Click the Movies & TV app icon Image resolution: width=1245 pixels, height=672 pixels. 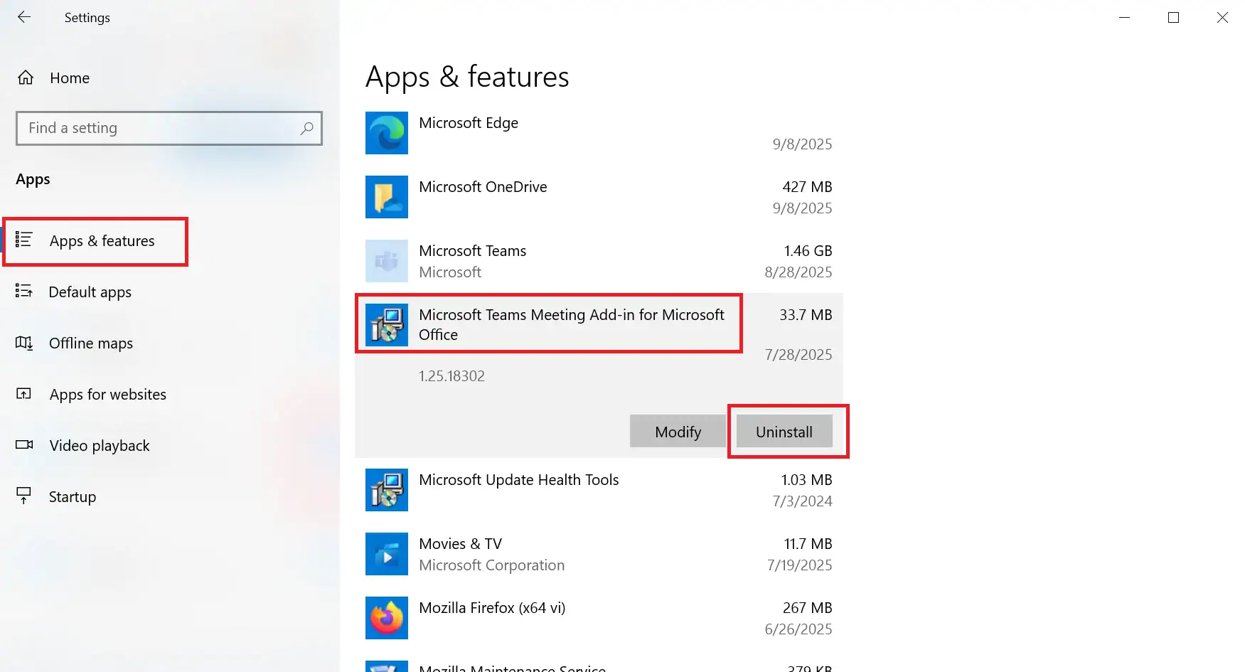click(387, 554)
